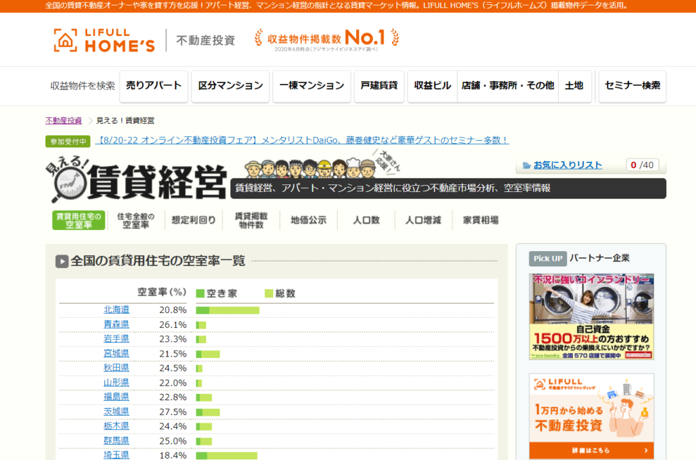696x460 pixels.
Task: Switch to the 住宅全般の空室率 tab
Action: pos(136,220)
